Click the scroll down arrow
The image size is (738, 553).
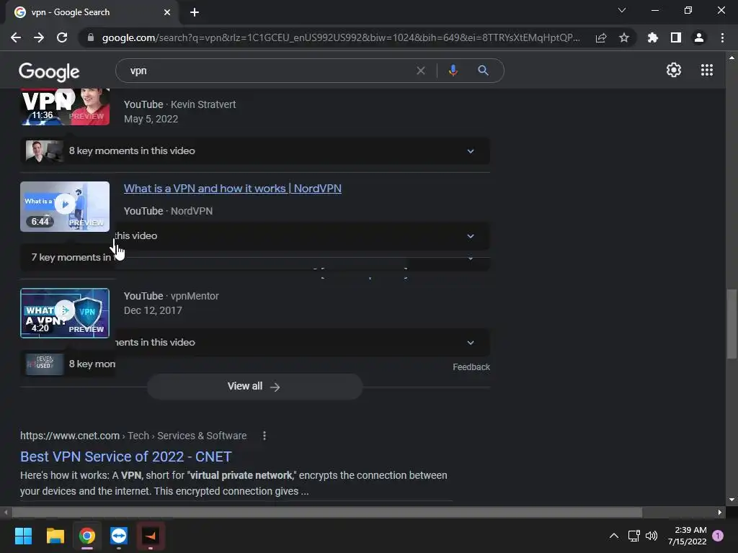[732, 500]
